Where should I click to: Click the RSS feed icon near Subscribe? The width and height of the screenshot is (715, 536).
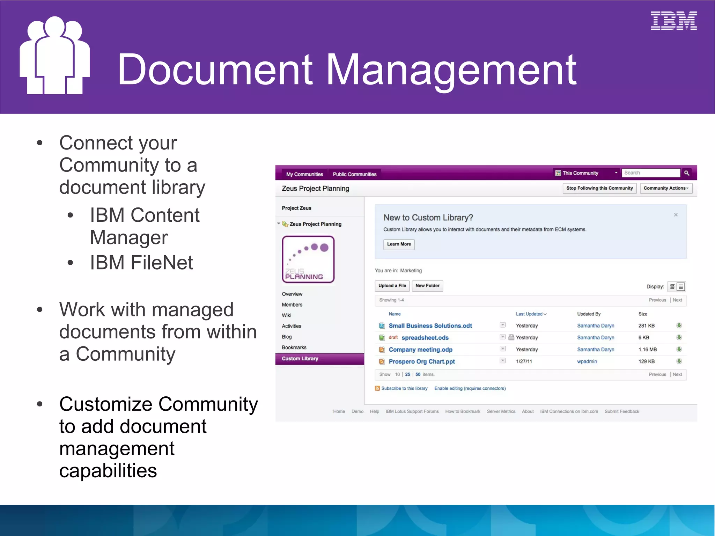point(377,388)
